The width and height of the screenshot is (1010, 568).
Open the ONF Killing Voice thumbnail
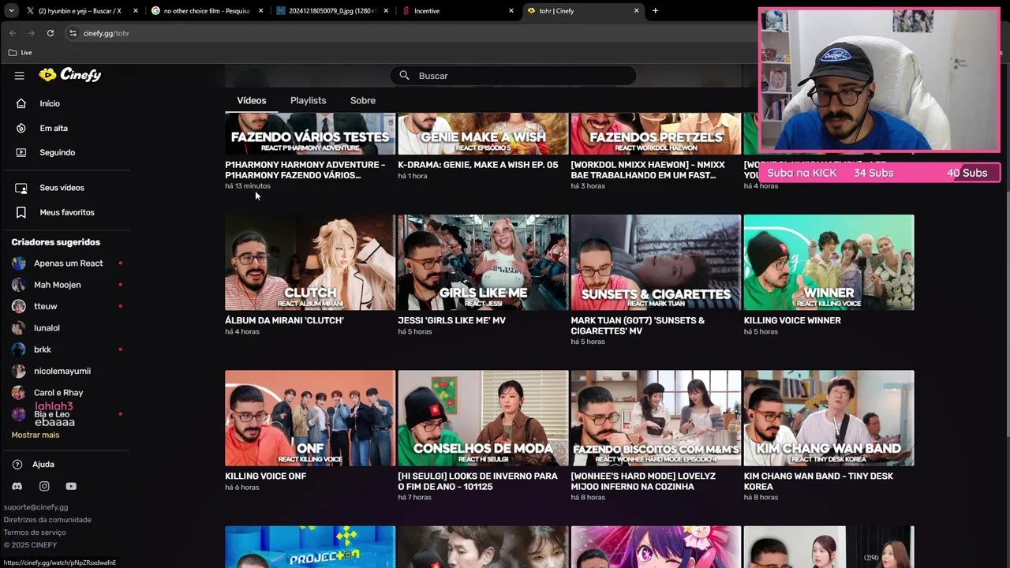point(310,418)
